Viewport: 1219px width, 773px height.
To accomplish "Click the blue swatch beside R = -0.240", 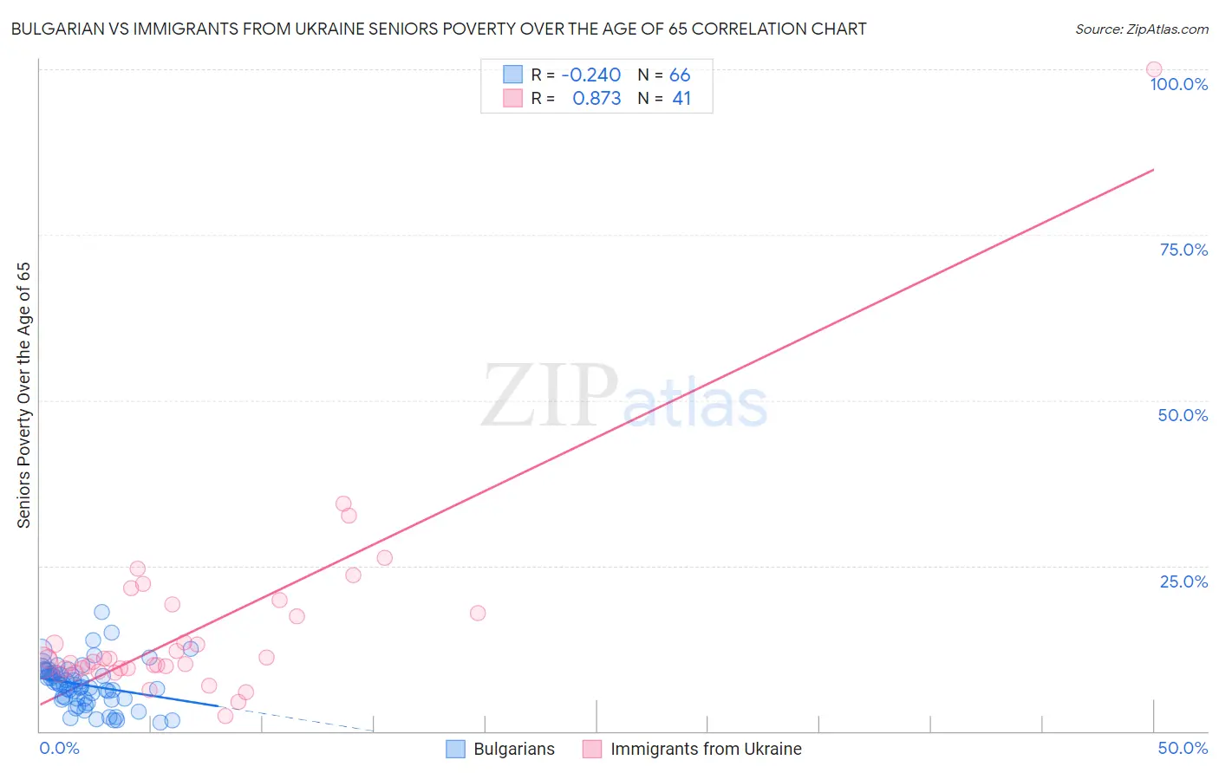I will pyautogui.click(x=513, y=75).
